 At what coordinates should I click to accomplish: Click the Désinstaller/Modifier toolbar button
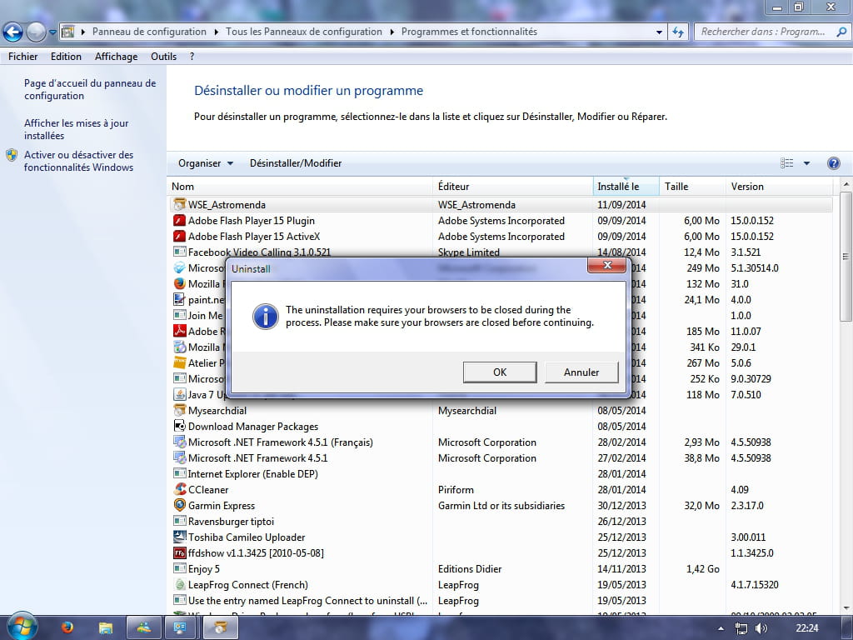coord(296,163)
